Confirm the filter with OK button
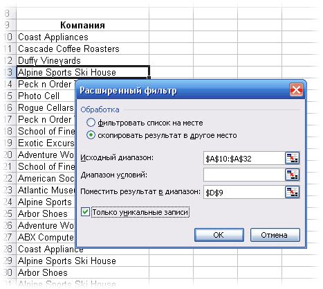This screenshot has height=289, width=323. 219,235
